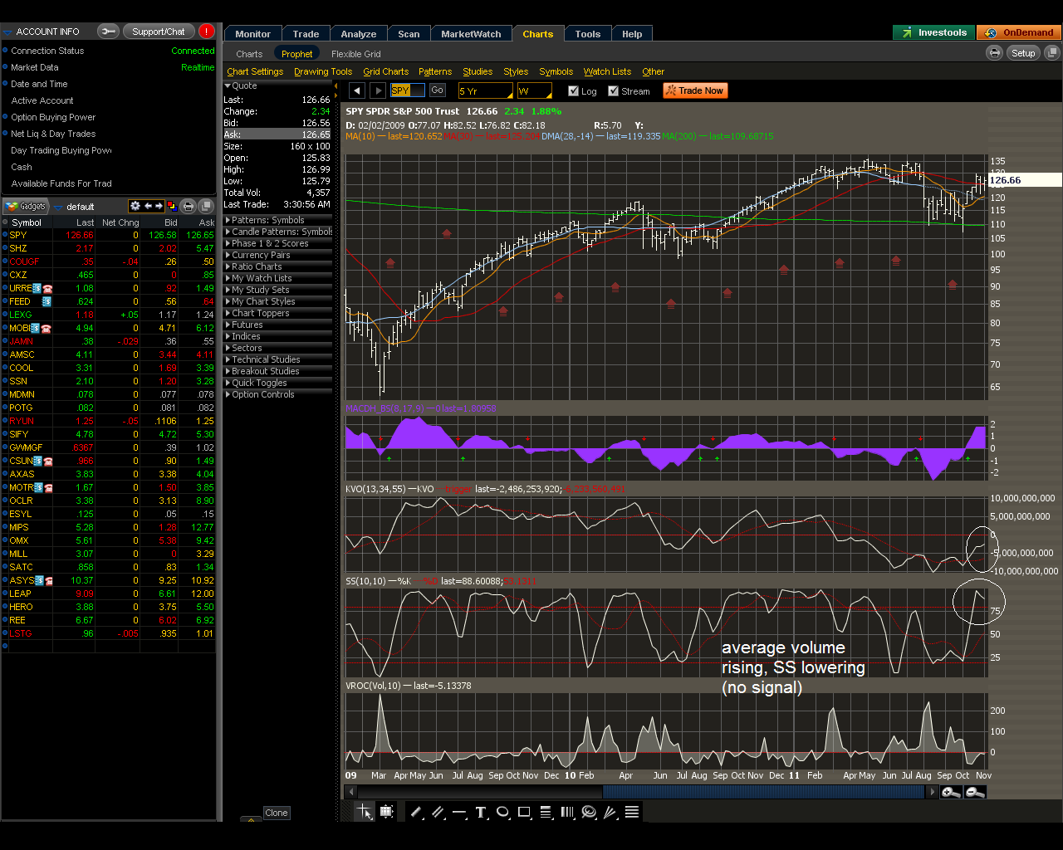Click the Gadgets button
The image size is (1063, 850).
(27, 207)
